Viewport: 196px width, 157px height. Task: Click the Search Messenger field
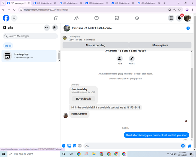[x=30, y=36]
